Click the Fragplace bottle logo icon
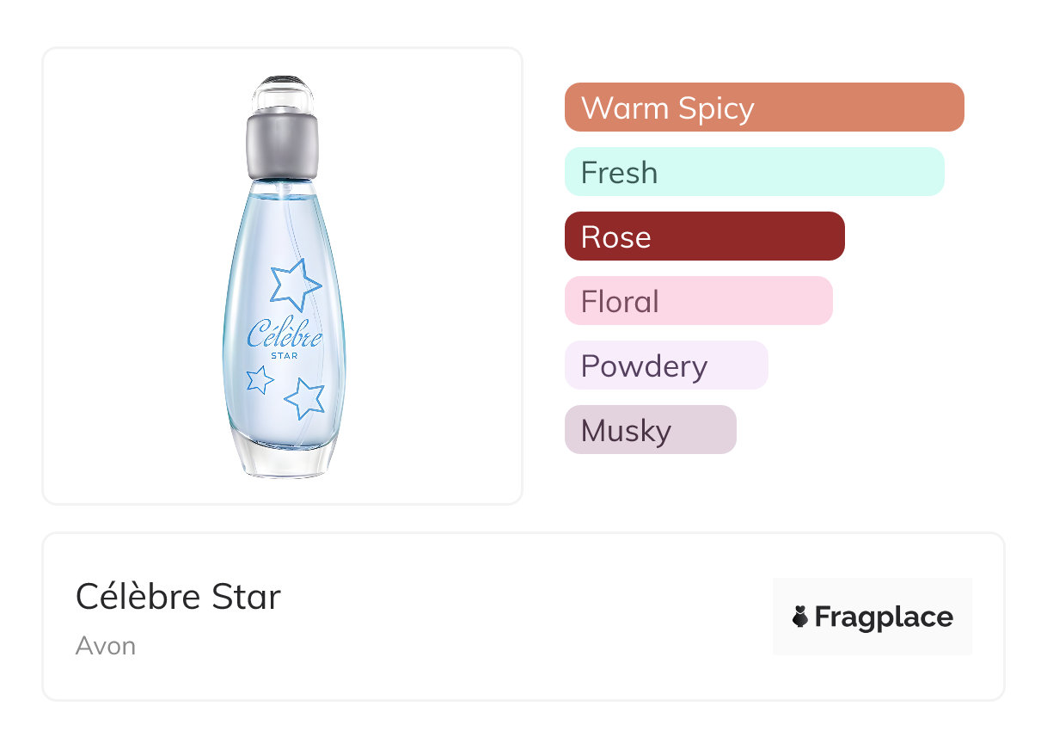The width and height of the screenshot is (1047, 743). click(x=800, y=617)
